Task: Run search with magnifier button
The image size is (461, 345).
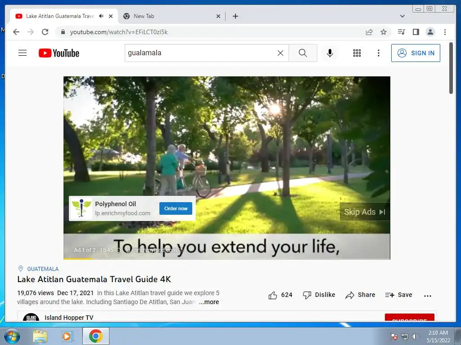Action: pos(303,53)
